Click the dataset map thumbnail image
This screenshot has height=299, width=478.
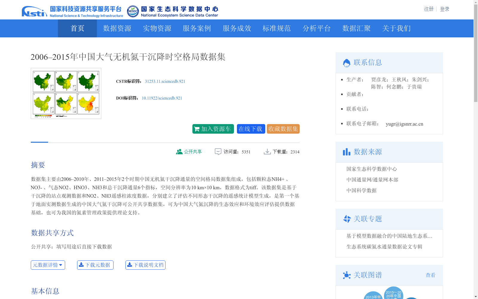click(x=66, y=93)
